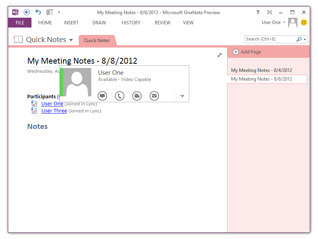Send an instant message to User One
Screen dimensions: 318x239
pyautogui.click(x=102, y=96)
